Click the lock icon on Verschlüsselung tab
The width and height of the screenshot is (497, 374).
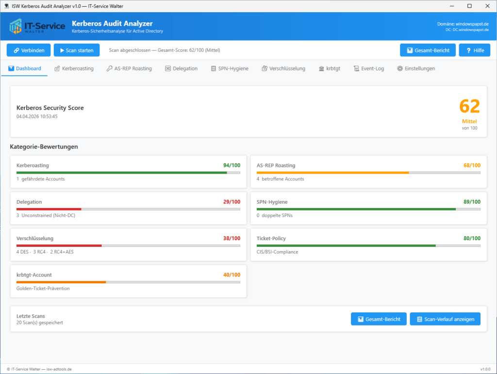coord(264,68)
